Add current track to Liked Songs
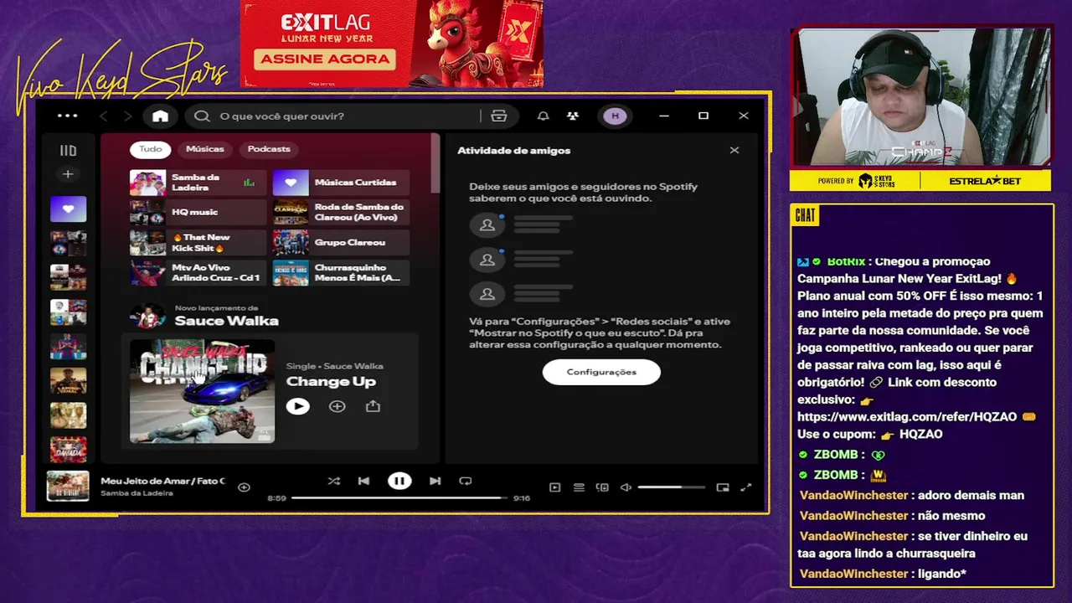 pyautogui.click(x=244, y=487)
